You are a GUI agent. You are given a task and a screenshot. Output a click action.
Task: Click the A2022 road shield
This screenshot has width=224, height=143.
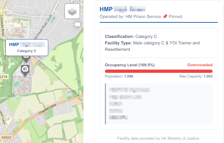[6, 137]
